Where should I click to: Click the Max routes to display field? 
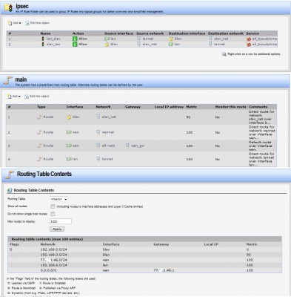point(61,221)
